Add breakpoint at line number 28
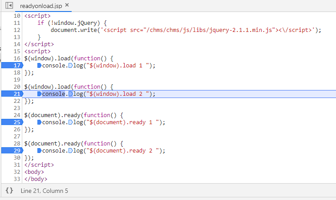The width and height of the screenshot is (336, 200). tap(17, 143)
